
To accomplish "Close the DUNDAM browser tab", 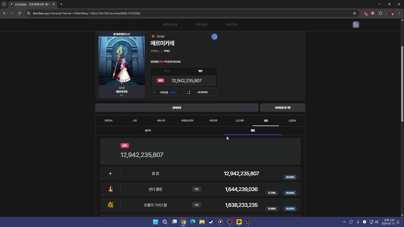I will click(x=53, y=4).
